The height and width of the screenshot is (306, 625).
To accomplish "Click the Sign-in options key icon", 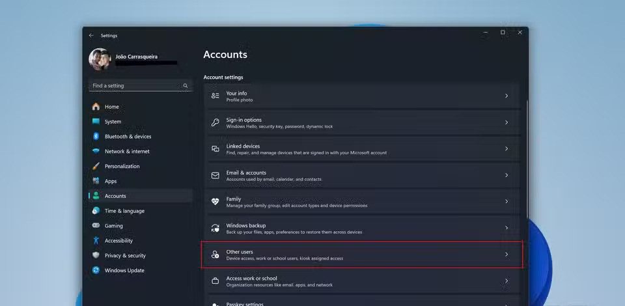I will click(x=215, y=122).
